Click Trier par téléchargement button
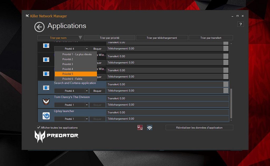The height and width of the screenshot is (166, 270). pyautogui.click(x=162, y=38)
